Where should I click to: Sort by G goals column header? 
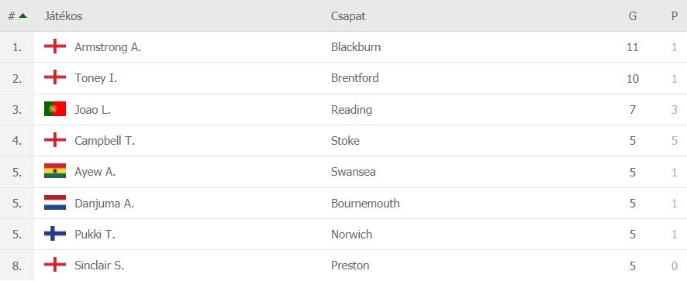click(632, 16)
